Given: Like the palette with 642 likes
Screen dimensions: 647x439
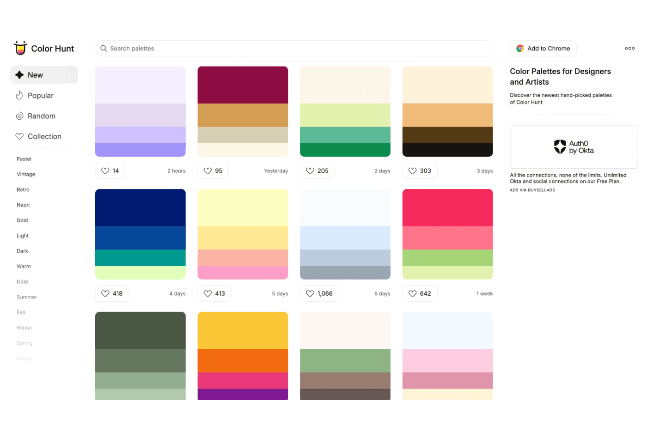Looking at the screenshot, I should coord(420,293).
